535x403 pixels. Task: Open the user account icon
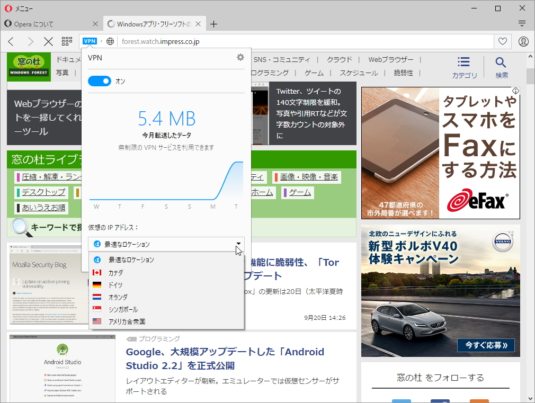(x=523, y=41)
